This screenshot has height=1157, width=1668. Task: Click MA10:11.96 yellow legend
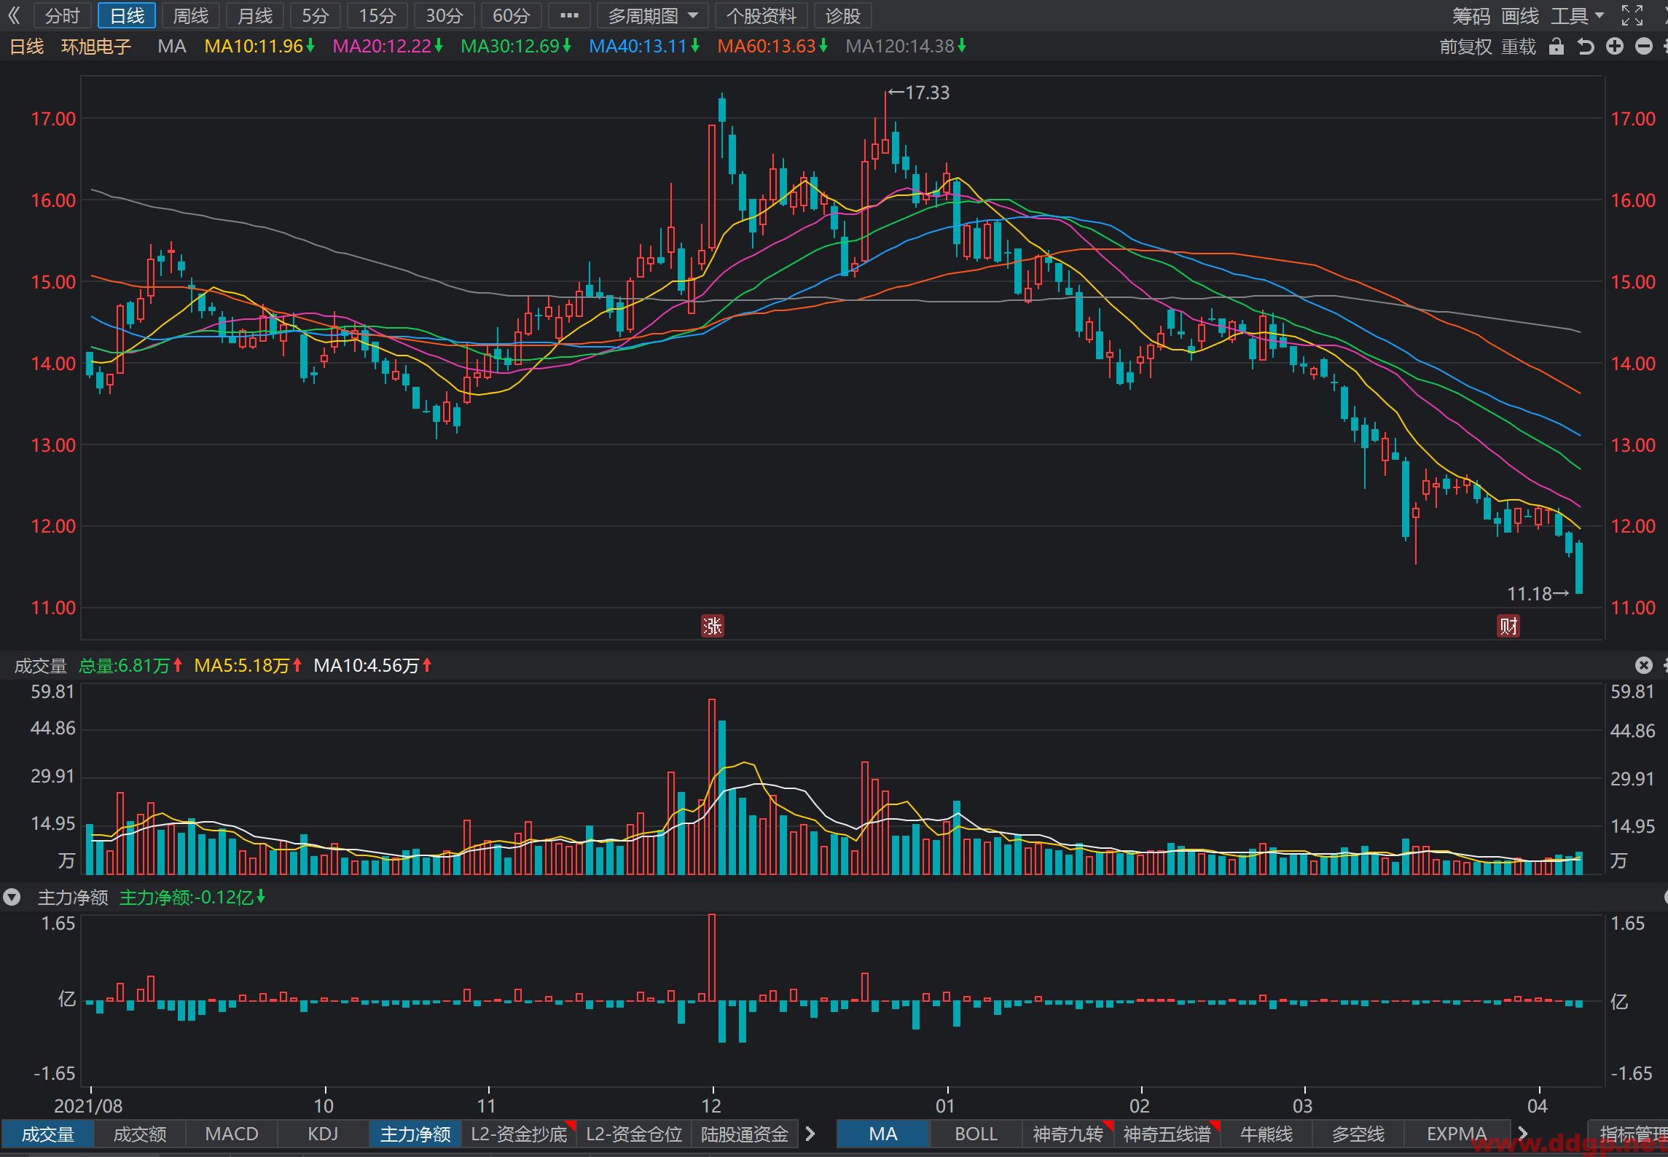[259, 47]
